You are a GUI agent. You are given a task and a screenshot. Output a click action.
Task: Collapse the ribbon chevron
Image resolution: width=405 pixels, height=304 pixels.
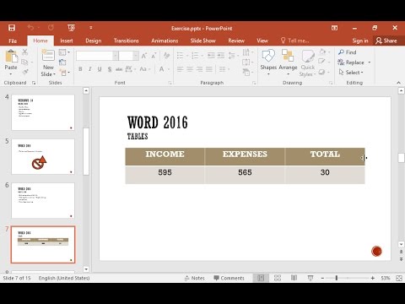coord(398,83)
